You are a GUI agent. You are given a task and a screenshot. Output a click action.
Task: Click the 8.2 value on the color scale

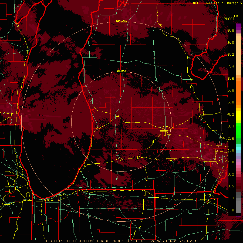pyautogui.click(x=231, y=54)
